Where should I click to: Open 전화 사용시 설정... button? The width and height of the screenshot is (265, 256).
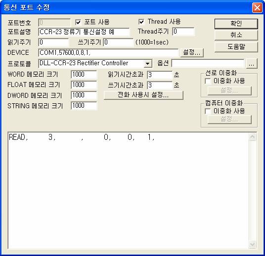coord(143,95)
